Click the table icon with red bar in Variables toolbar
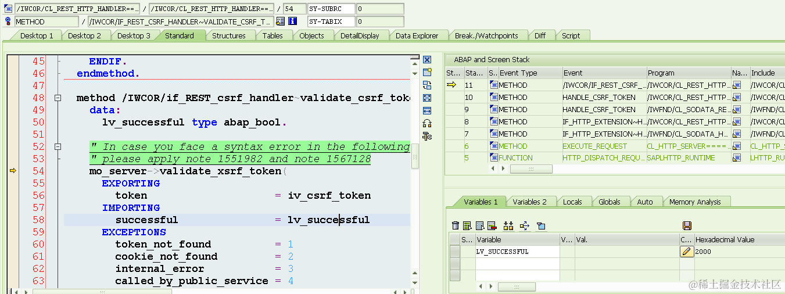This screenshot has height=294, width=785. click(x=492, y=225)
